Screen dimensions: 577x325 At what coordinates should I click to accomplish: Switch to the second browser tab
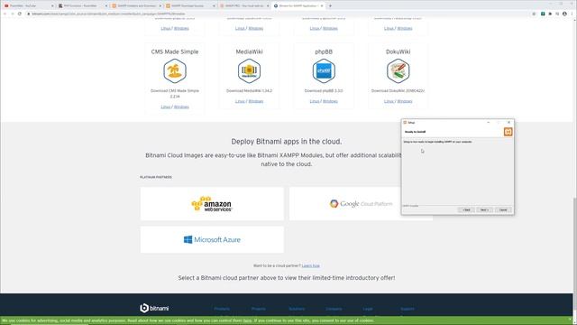[83, 6]
